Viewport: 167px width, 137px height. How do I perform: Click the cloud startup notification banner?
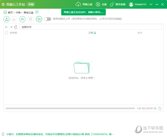point(83,12)
